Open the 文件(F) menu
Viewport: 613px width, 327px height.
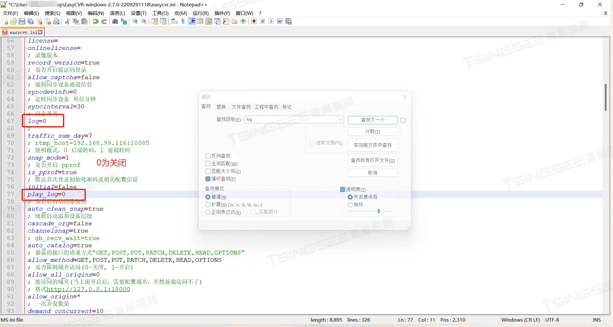tap(10, 13)
